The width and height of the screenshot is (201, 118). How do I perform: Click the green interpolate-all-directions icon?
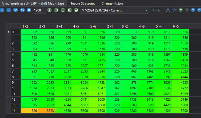coord(50,10)
